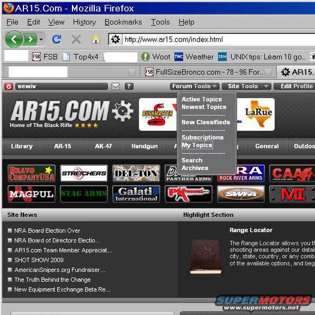The width and height of the screenshot is (315, 315).
Task: Click the Del-Ton sponsor logo
Action: coord(136,173)
